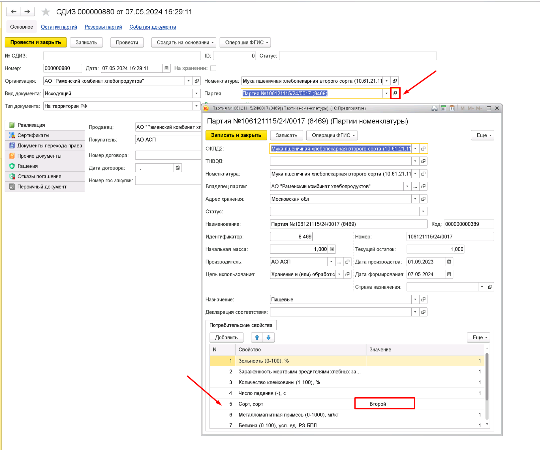Open События документа link
541x450 pixels.
pyautogui.click(x=153, y=27)
